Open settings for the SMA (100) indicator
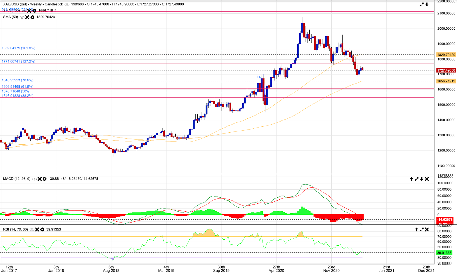 point(34,11)
